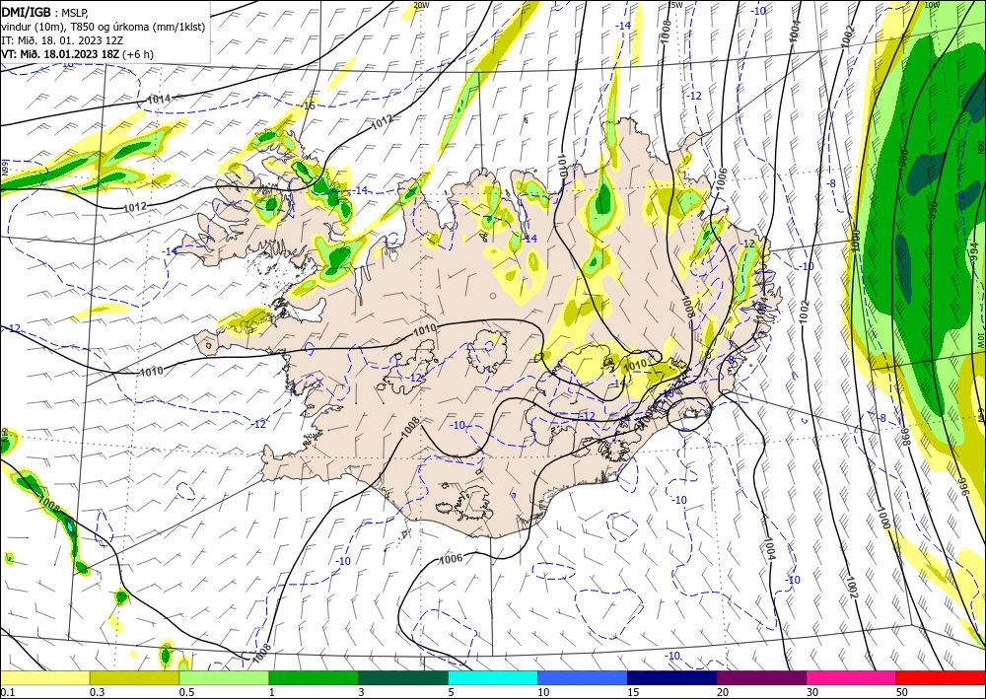The image size is (986, 699).
Task: Pick the pink 30 mm legend swatch
Action: (x=852, y=677)
